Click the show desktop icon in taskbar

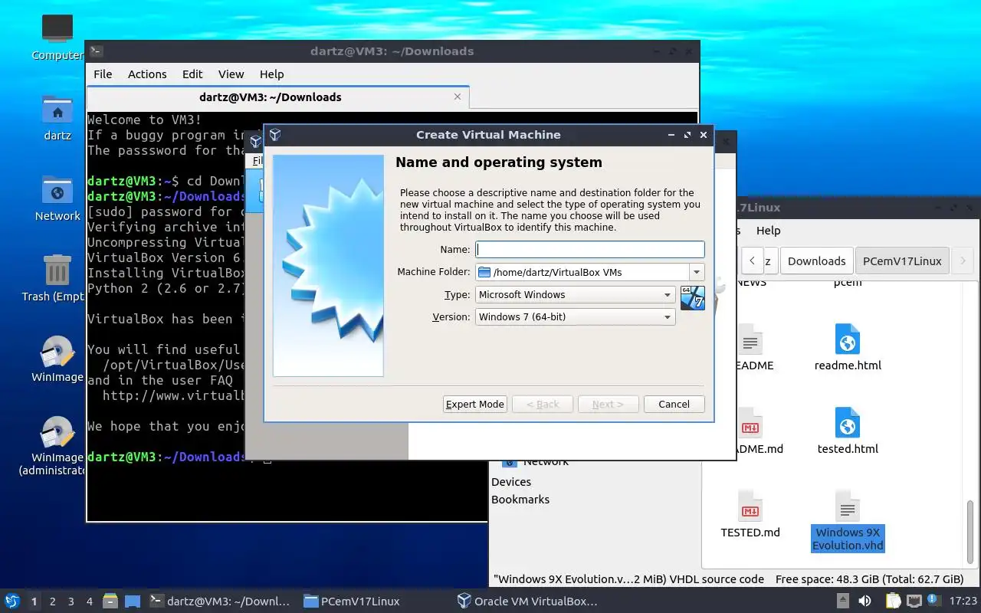[132, 602]
